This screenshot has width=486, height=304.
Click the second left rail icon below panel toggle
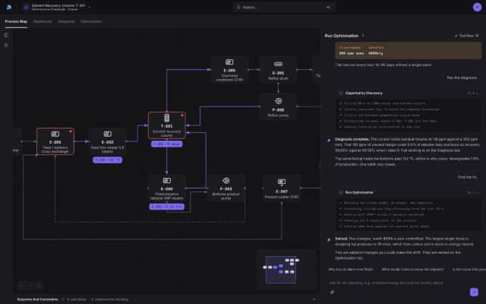tap(6, 45)
